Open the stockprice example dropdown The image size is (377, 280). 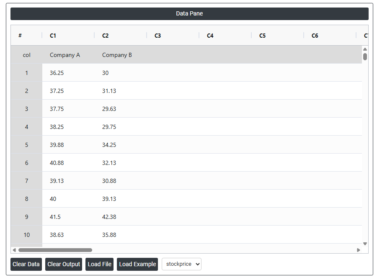pyautogui.click(x=181, y=264)
